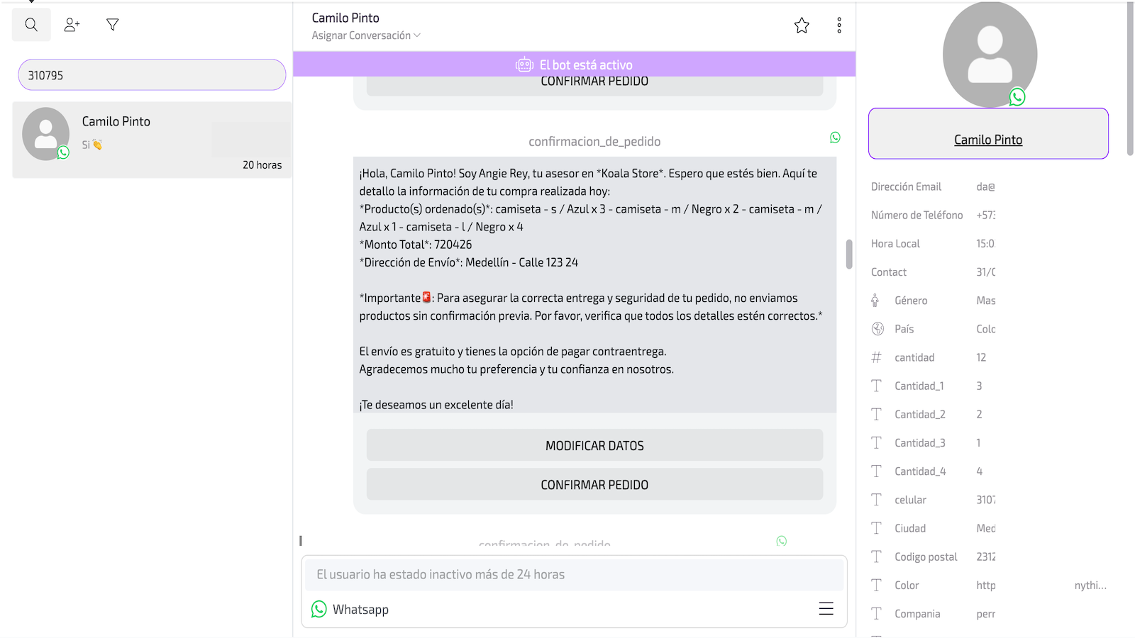Click the partially hidden CONFIRMAR PEDIDO under the banner
This screenshot has height=638, width=1135.
click(x=594, y=85)
